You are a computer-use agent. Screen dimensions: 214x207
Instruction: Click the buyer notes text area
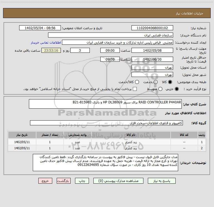coord(105,163)
